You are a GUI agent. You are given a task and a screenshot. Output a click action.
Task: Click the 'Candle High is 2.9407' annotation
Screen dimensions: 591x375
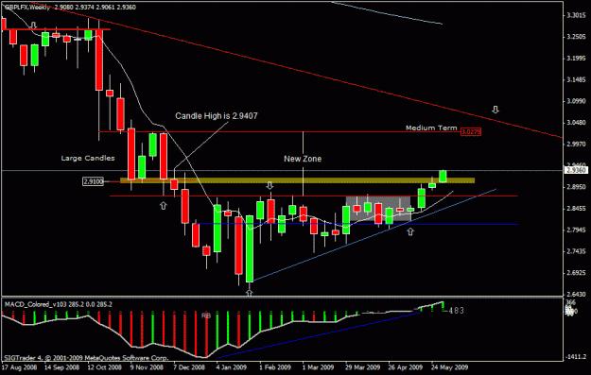pos(217,116)
